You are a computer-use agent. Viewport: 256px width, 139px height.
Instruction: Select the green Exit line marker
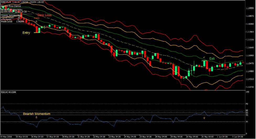pyautogui.click(x=204, y=61)
